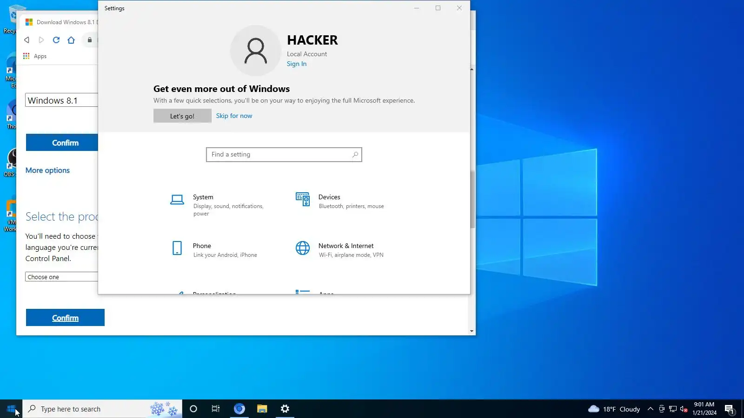Open Task View from the taskbar
Image resolution: width=744 pixels, height=418 pixels.
coord(216,409)
